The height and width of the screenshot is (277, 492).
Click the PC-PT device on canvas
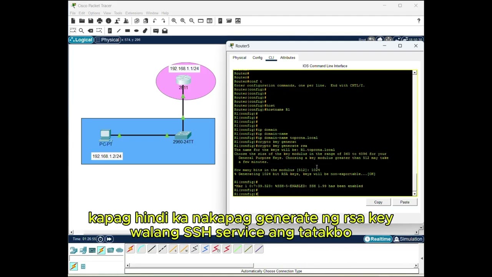[x=105, y=136]
